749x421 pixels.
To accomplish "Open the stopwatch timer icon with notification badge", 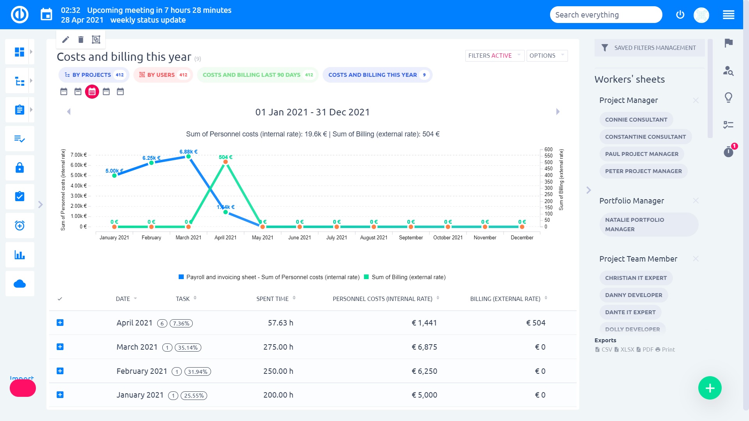I will (x=728, y=152).
